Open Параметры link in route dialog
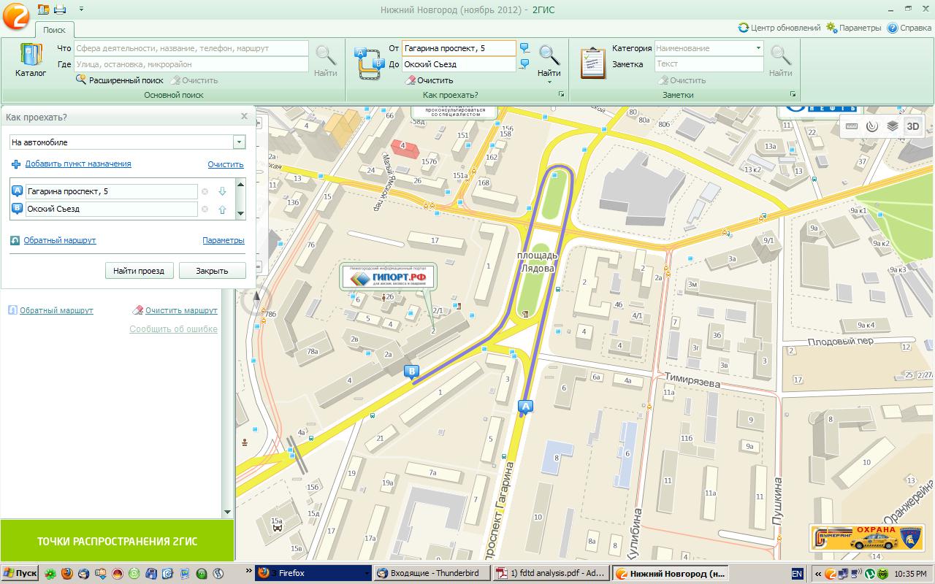 [x=224, y=240]
